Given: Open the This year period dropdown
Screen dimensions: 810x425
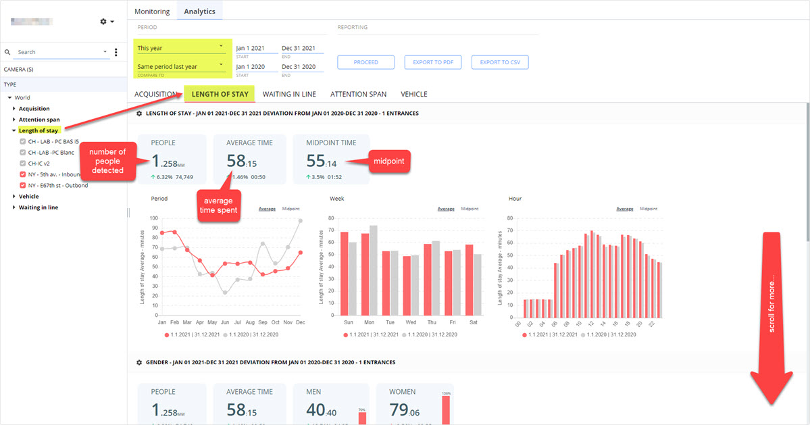Looking at the screenshot, I should 180,47.
